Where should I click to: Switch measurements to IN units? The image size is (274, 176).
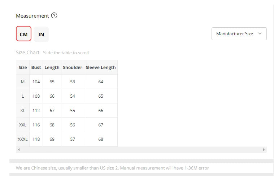tap(41, 34)
